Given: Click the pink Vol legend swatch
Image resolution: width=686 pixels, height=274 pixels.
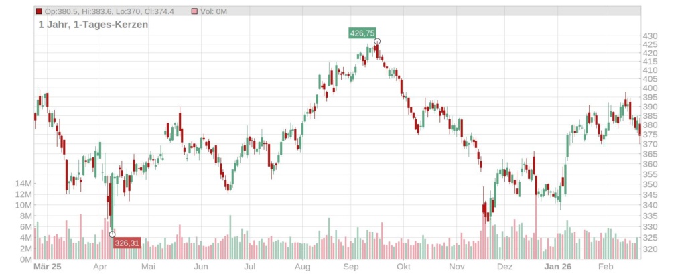Looking at the screenshot, I should [195, 12].
